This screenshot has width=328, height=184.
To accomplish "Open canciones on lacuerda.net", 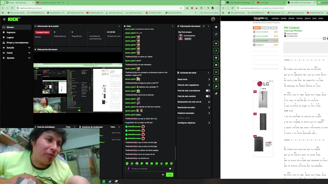I will tap(275, 18).
